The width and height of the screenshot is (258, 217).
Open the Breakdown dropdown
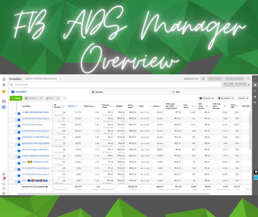(226, 98)
